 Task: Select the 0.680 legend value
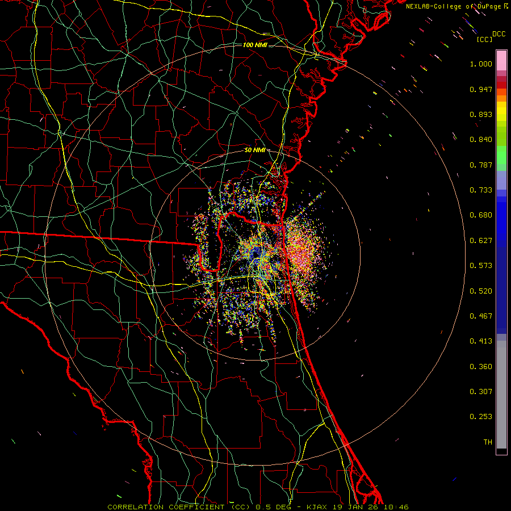click(x=481, y=215)
